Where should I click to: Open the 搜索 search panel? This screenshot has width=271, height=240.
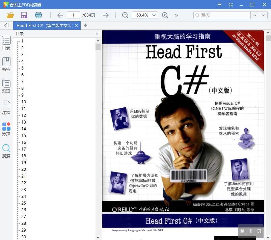click(6, 150)
